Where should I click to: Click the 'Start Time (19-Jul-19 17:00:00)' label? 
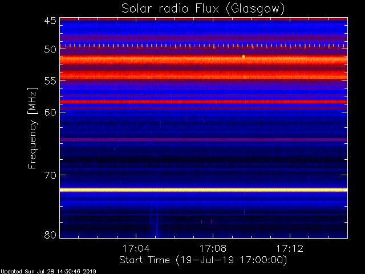click(203, 260)
